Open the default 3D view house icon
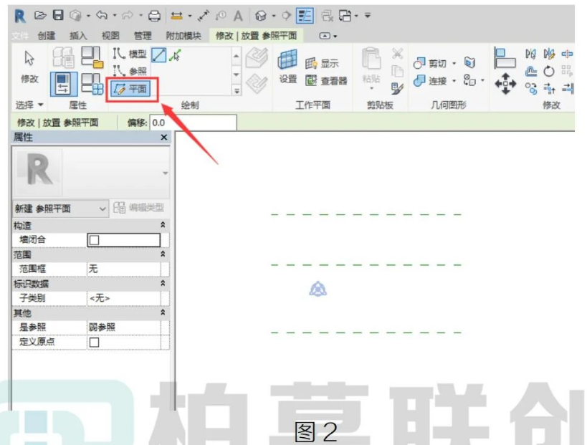 pyautogui.click(x=261, y=16)
